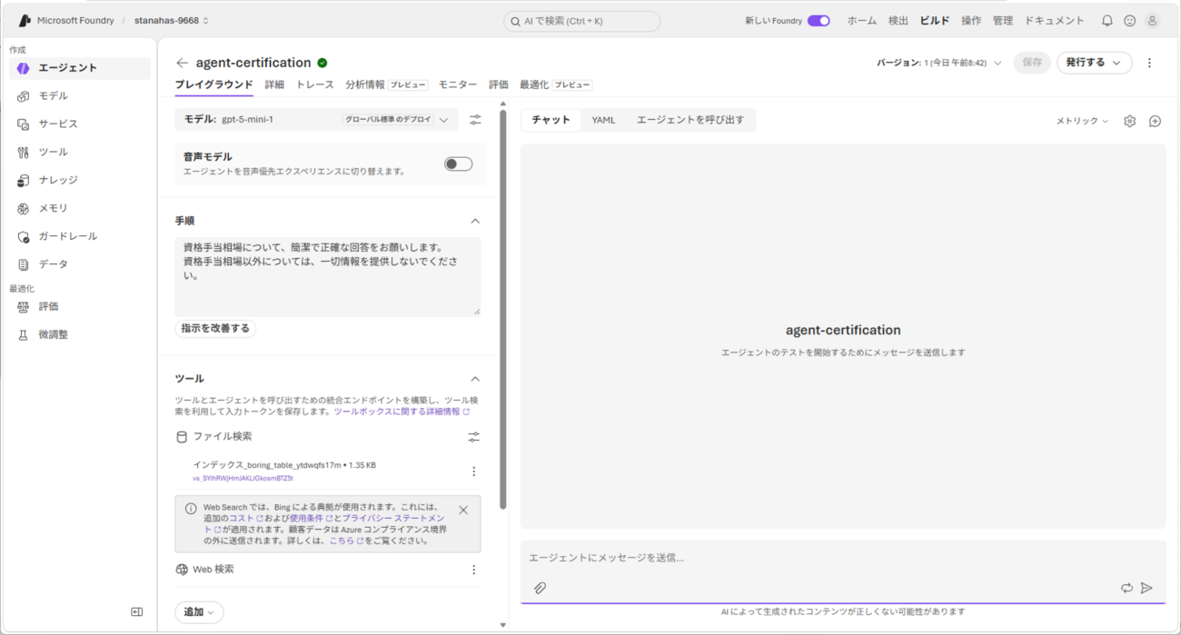1181x635 pixels.
Task: Start a new chat with the plus bubble icon
Action: click(1155, 121)
